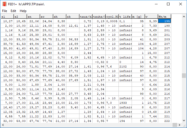Click the Wn/m column header
This screenshot has height=128, width=187.
[x=164, y=17]
